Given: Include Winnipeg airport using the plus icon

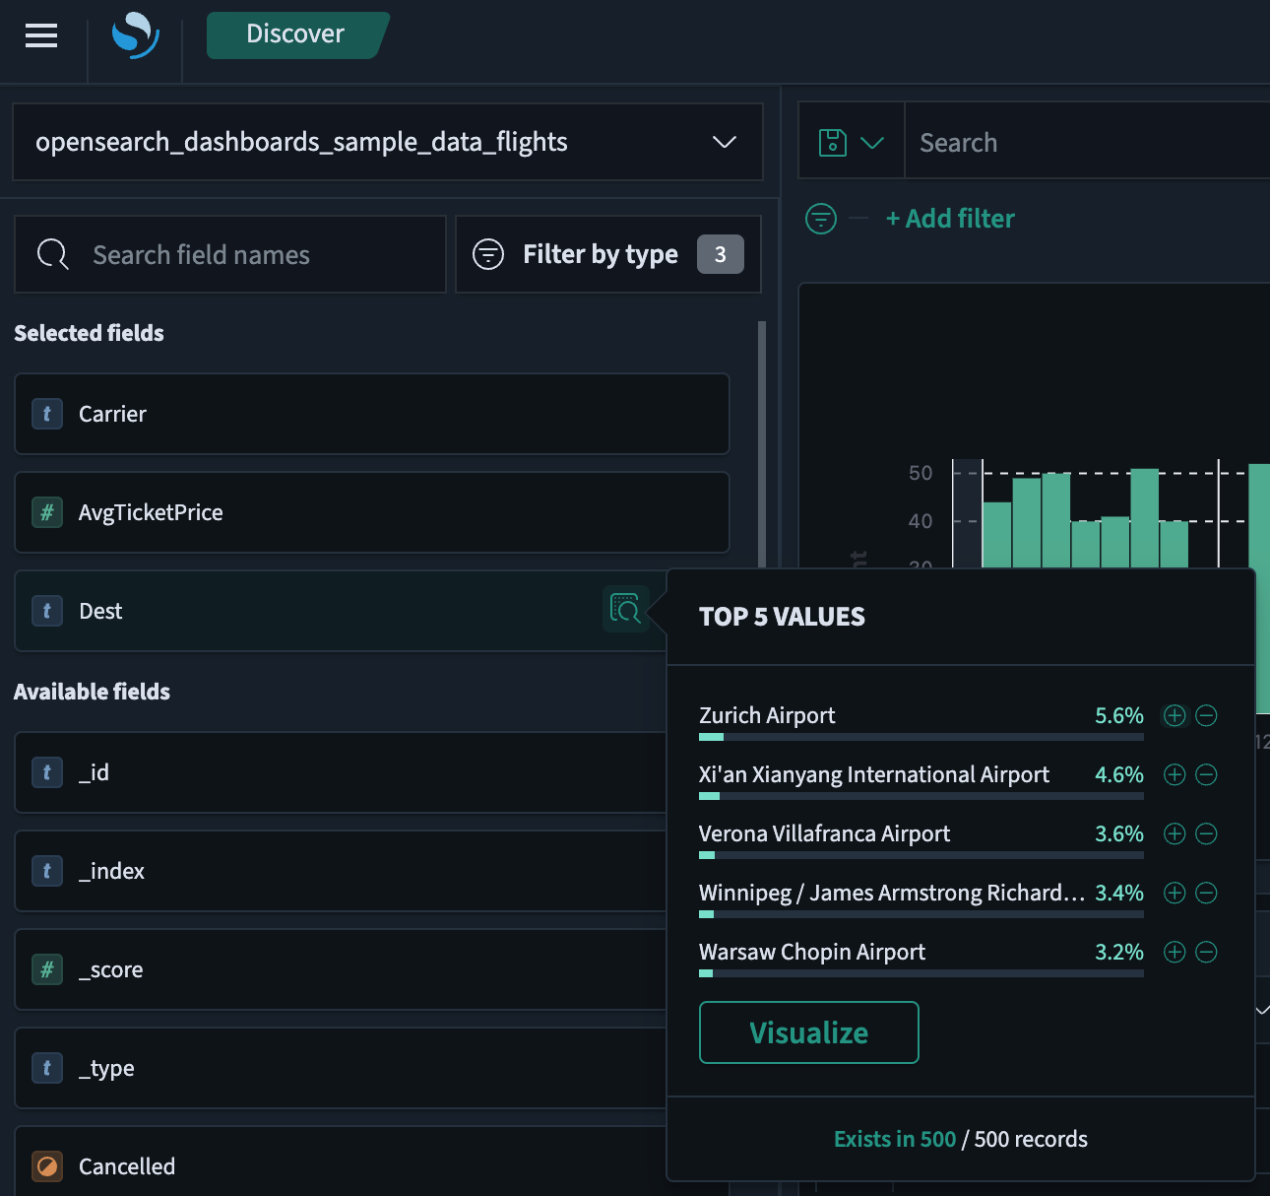Looking at the screenshot, I should click(x=1174, y=893).
